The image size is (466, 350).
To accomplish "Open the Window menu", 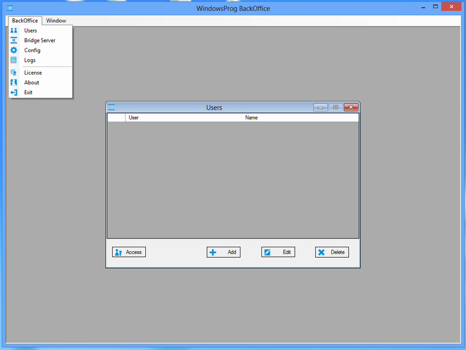I will point(56,20).
